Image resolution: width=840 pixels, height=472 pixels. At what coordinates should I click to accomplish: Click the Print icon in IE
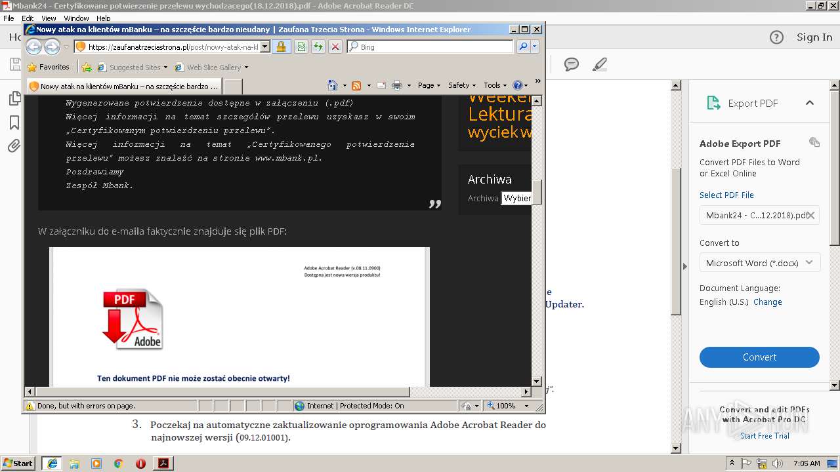tap(397, 85)
